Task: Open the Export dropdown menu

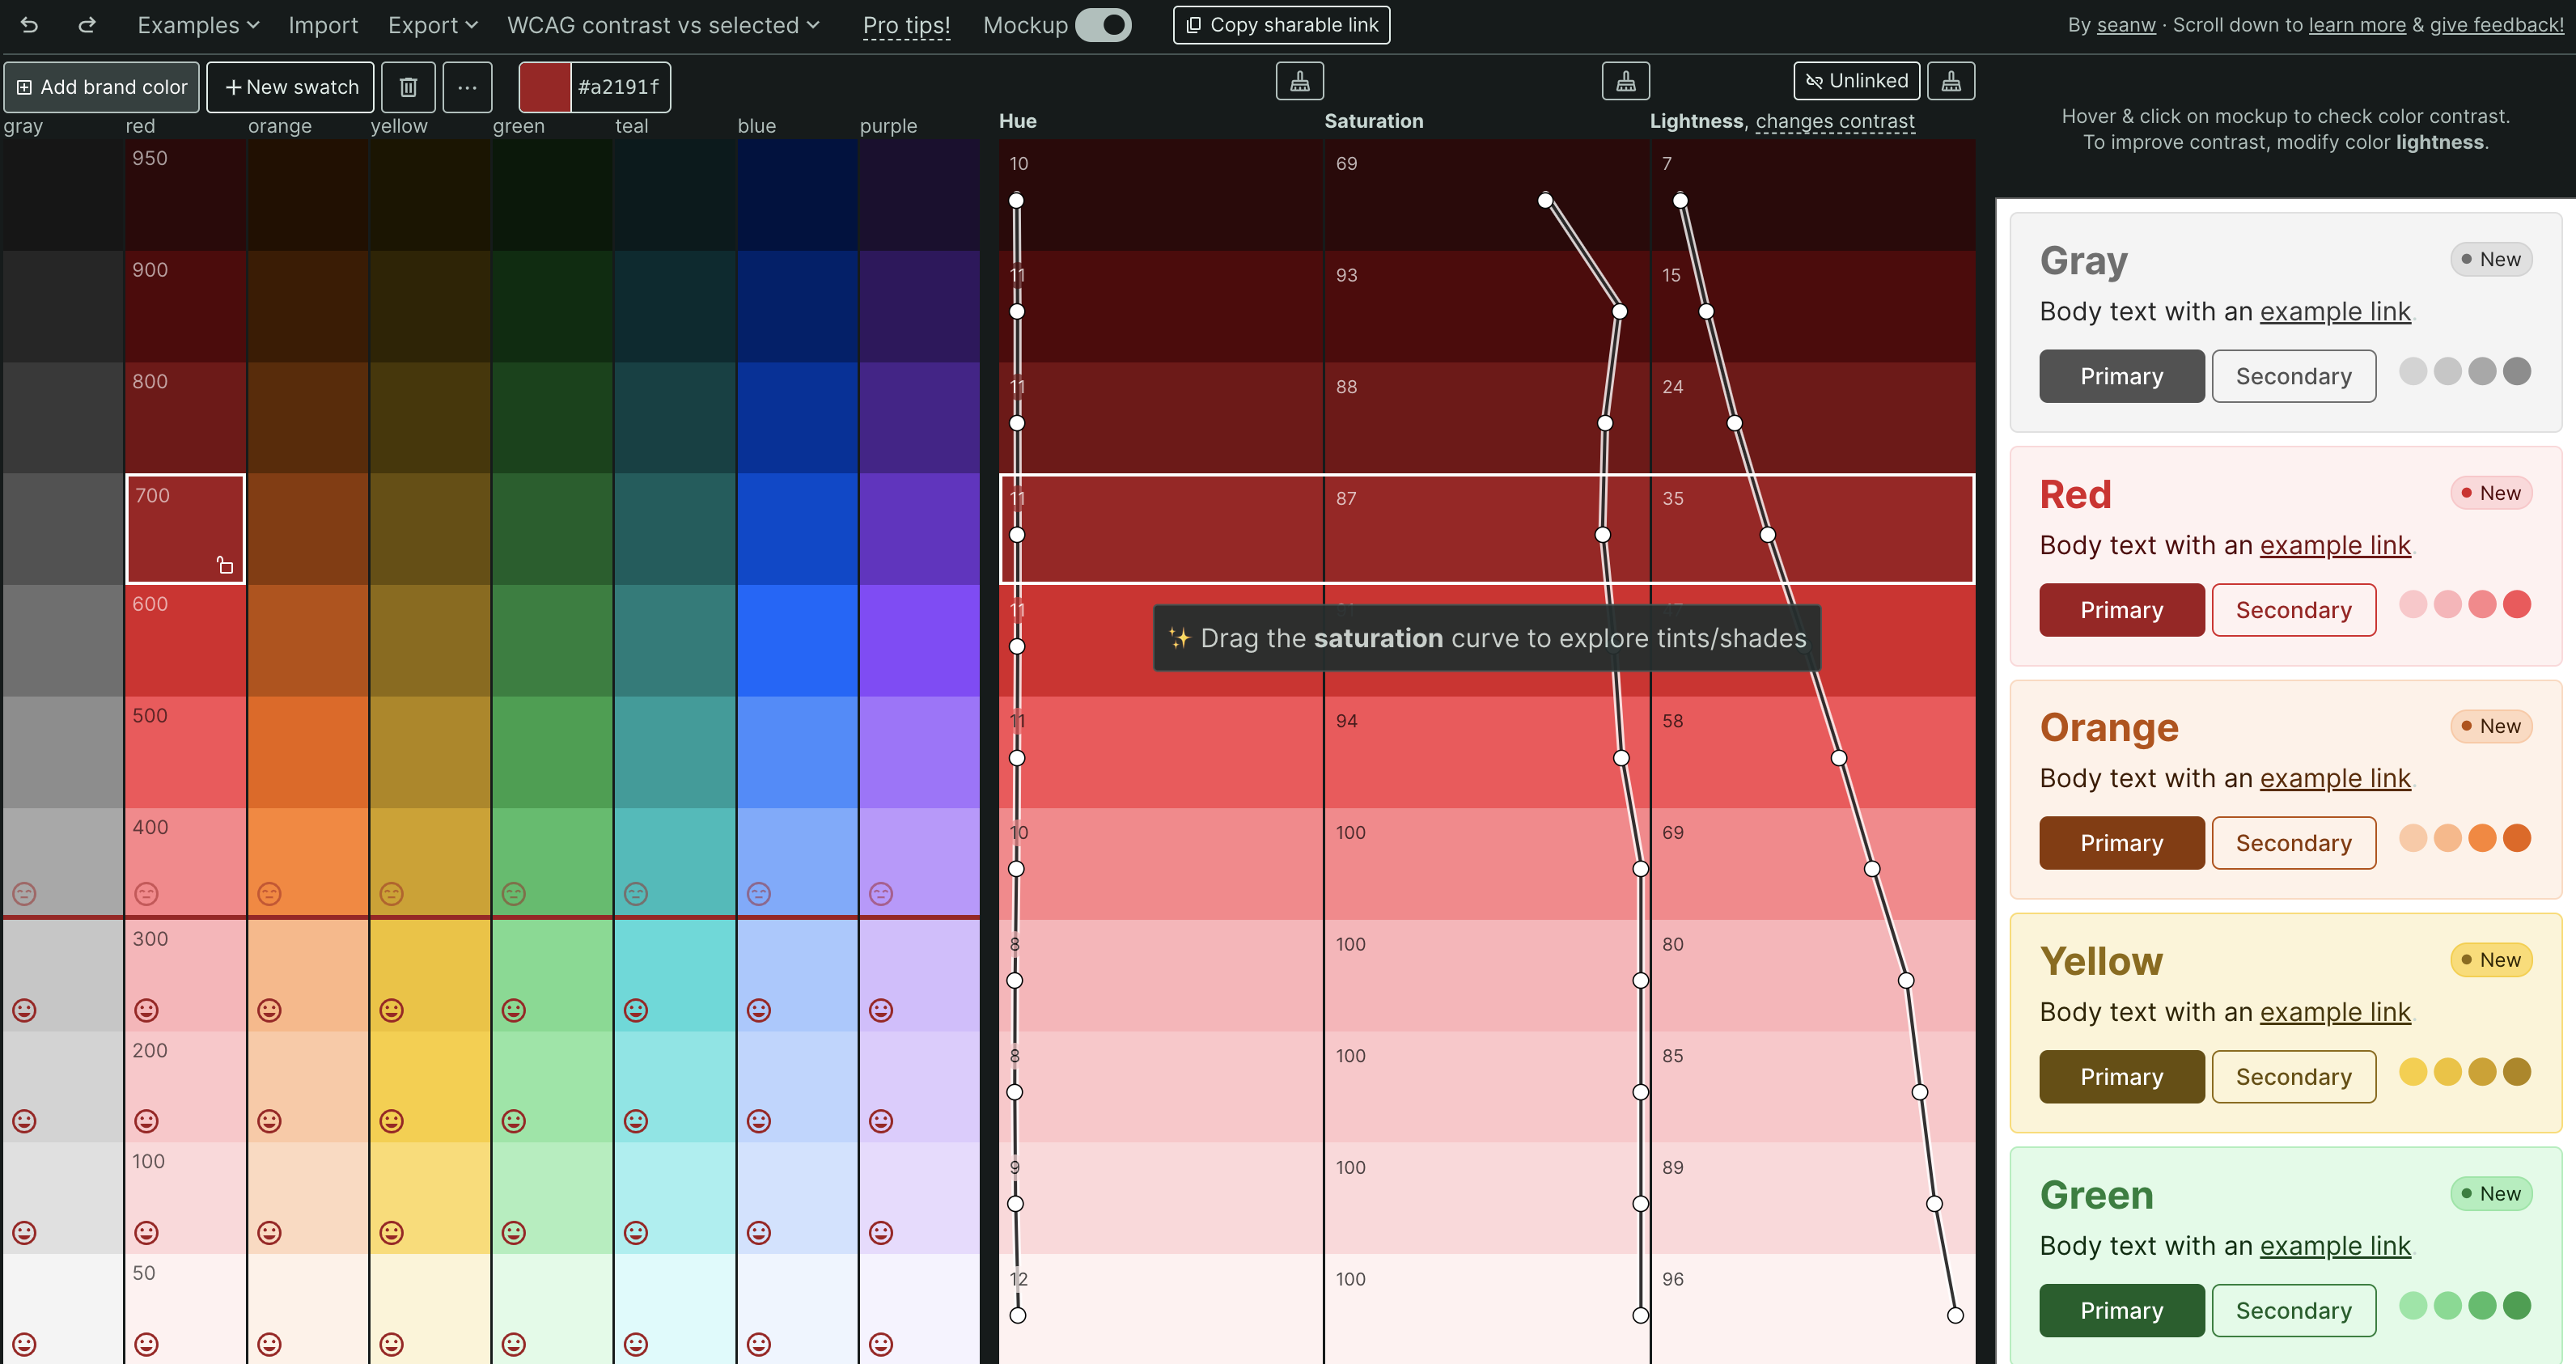Action: tap(432, 25)
